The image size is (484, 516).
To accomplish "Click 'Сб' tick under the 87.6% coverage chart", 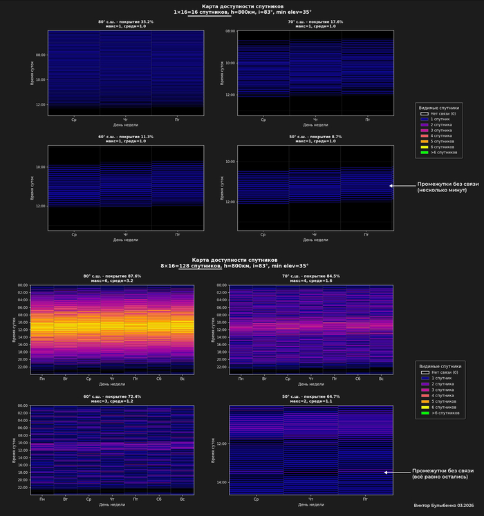I will tap(159, 379).
